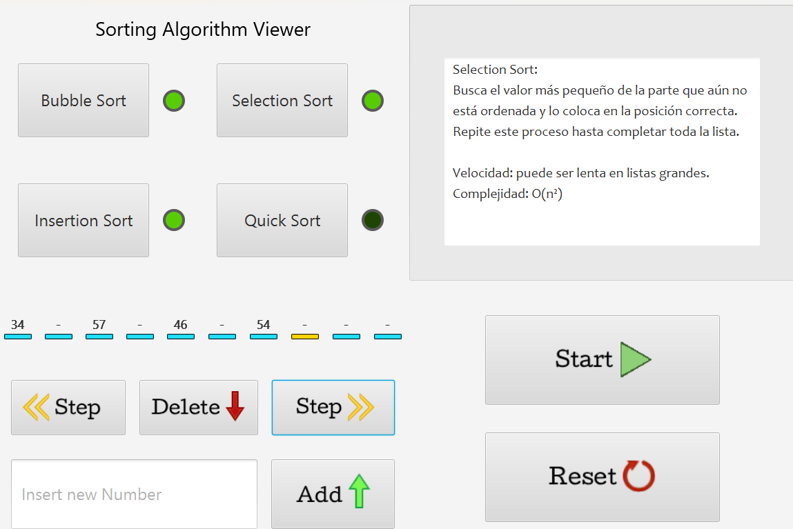Choose the Insertion Sort algorithm button
Viewport: 793px width, 529px height.
84,220
